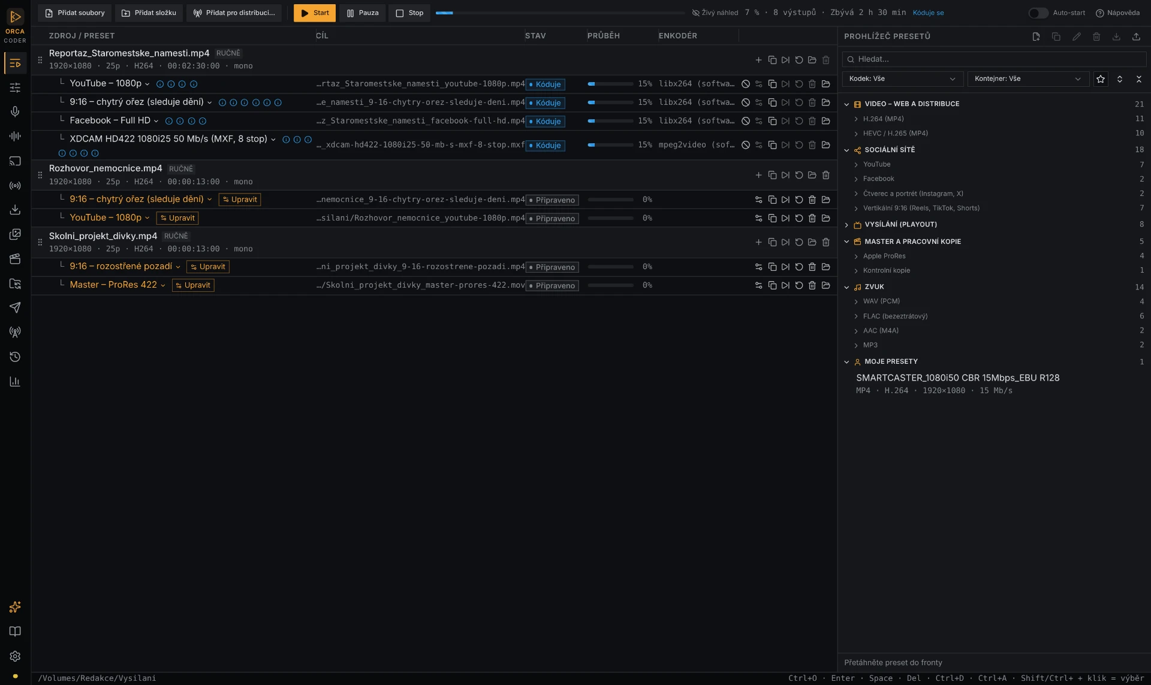Open preset dropdown for Facebook – Full HD

tap(156, 121)
